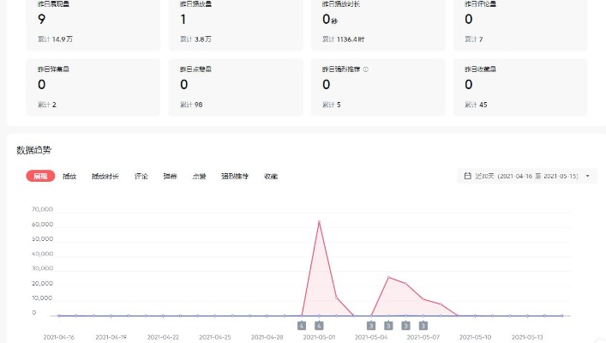This screenshot has width=606, height=343.
Task: Click the leftmost badge labeled 4 on chart
Action: 302,326
